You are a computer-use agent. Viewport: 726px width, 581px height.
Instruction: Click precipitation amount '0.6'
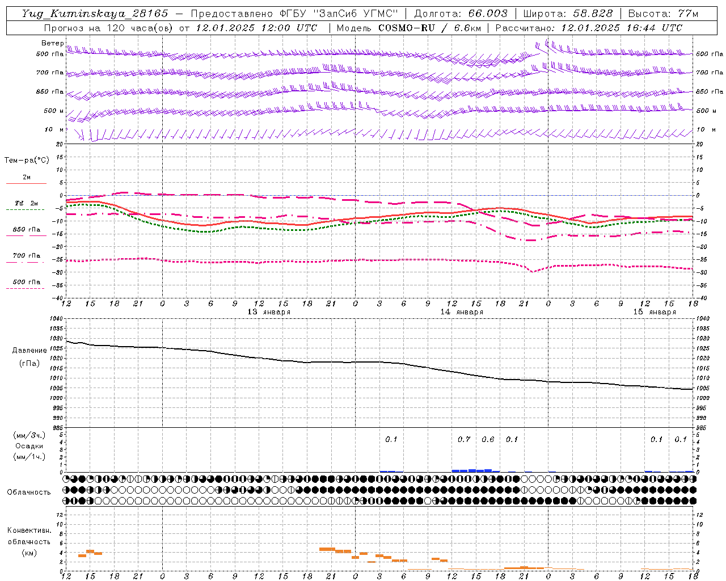pyautogui.click(x=488, y=439)
